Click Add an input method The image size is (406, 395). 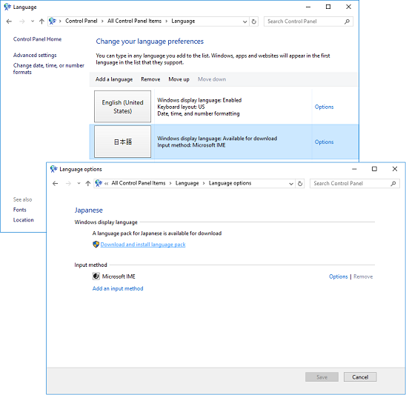point(118,288)
